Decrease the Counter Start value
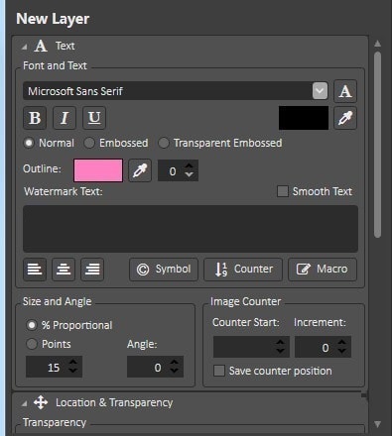The image size is (392, 436). (280, 351)
